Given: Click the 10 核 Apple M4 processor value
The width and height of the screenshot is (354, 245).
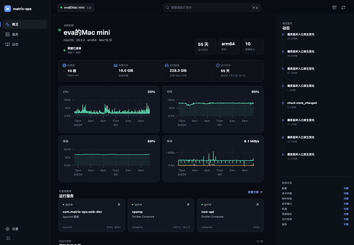Looking at the screenshot, I should [72, 71].
